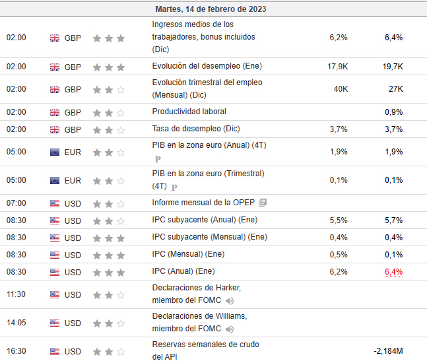The width and height of the screenshot is (427, 363).
Task: Select the Productividad laboral event
Action: [189, 112]
